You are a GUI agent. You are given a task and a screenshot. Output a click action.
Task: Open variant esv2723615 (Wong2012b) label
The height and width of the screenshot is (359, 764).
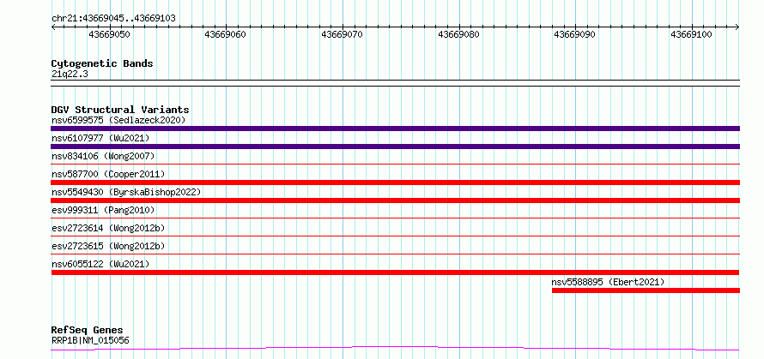[x=108, y=246]
